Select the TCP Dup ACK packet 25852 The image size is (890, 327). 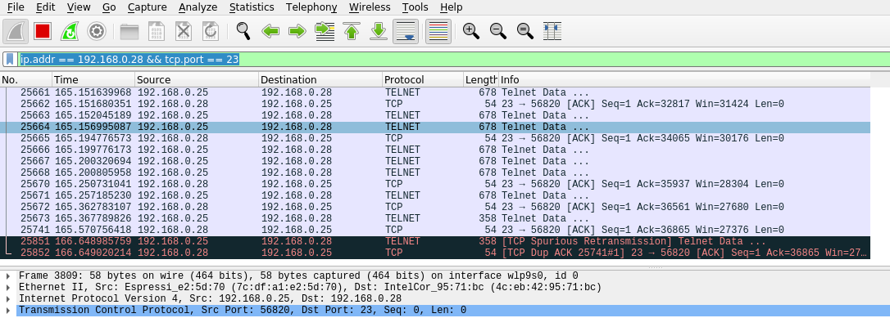435,253
